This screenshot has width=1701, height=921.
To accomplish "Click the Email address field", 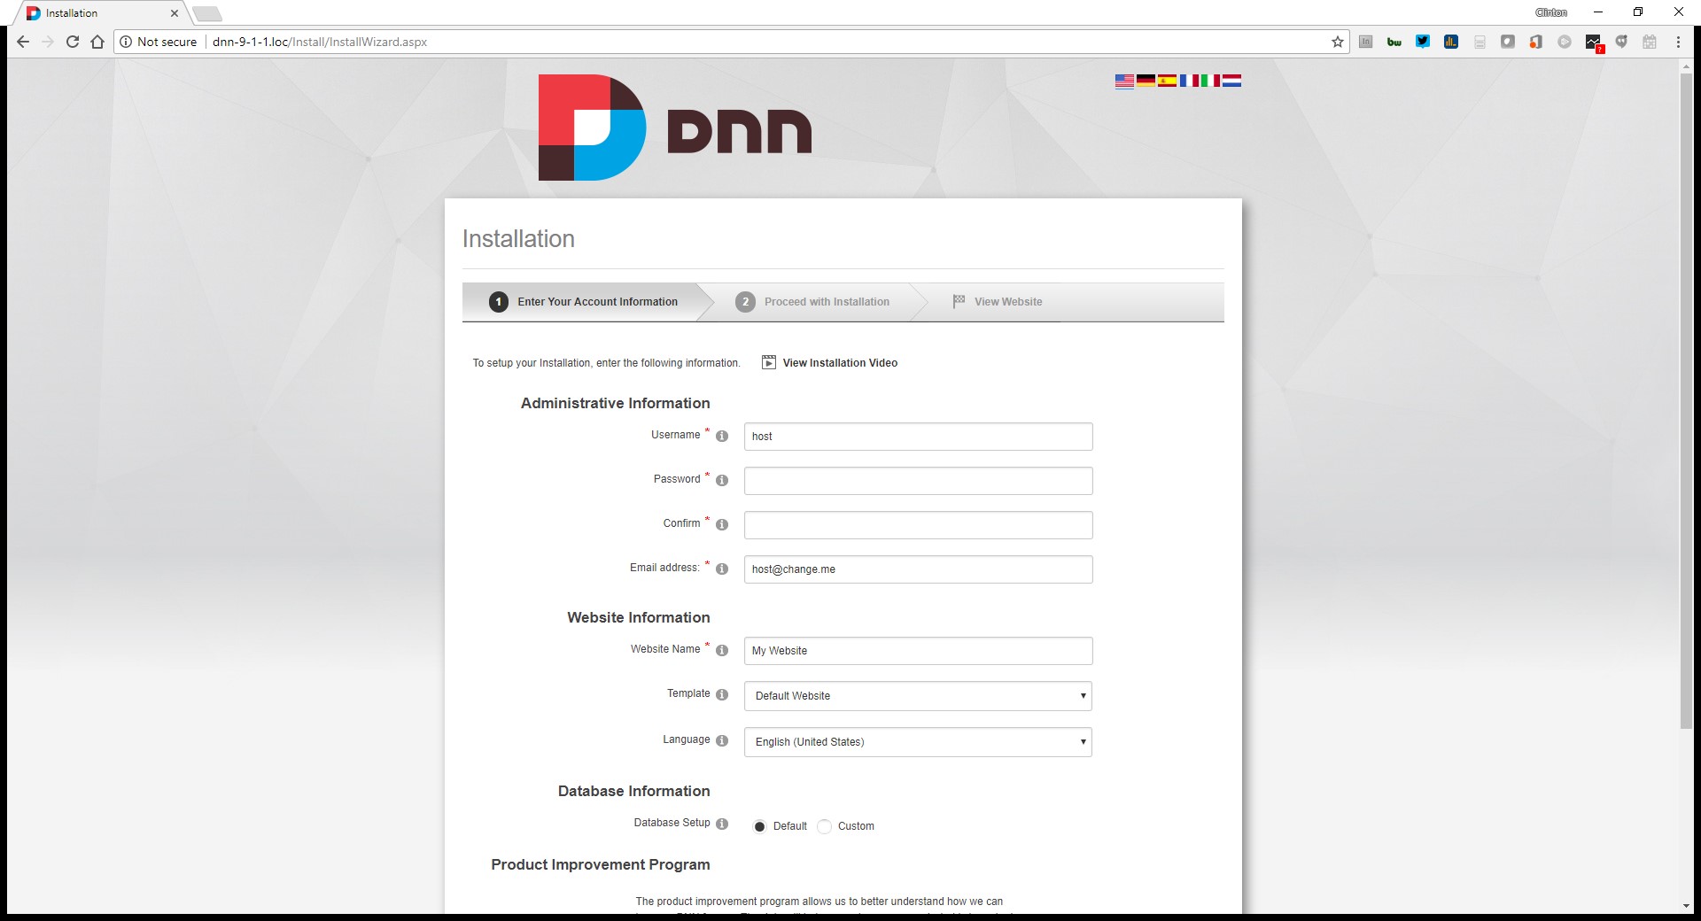I will coord(918,569).
